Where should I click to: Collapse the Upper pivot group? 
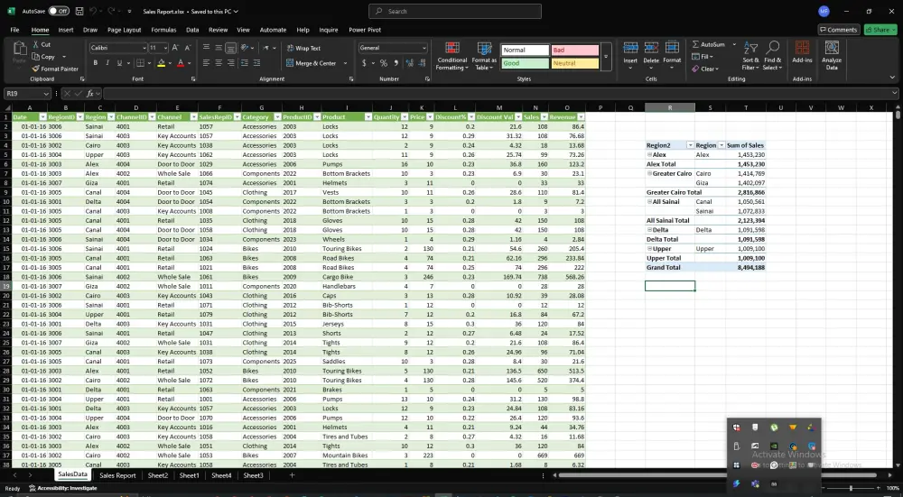click(649, 249)
